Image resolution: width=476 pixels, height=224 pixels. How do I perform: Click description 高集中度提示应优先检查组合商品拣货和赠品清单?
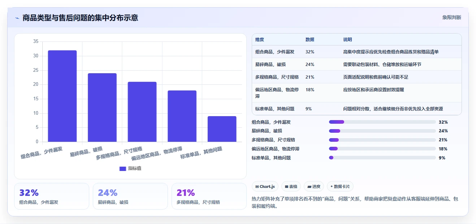coord(391,52)
